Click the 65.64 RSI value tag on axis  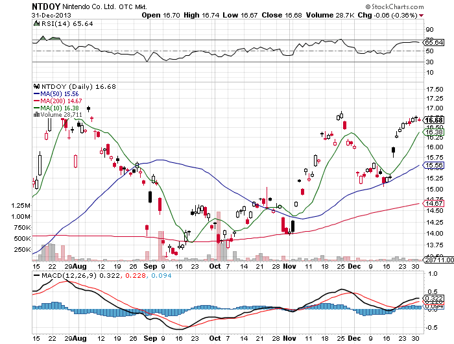tap(434, 43)
